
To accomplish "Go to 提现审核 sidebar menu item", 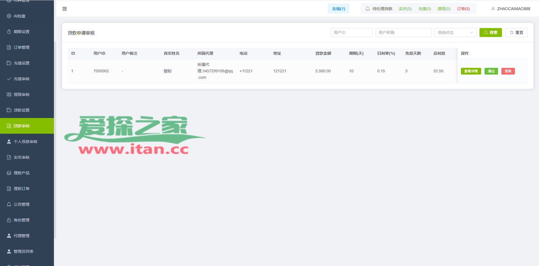I will pyautogui.click(x=22, y=94).
